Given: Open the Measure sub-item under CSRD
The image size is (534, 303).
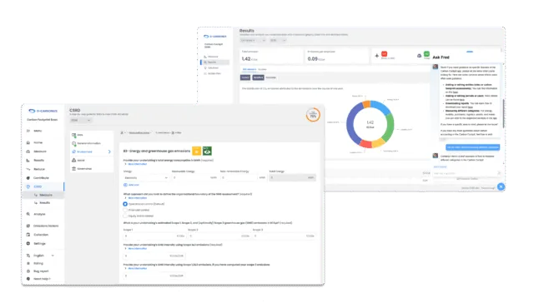Looking at the screenshot, I should coord(43,195).
